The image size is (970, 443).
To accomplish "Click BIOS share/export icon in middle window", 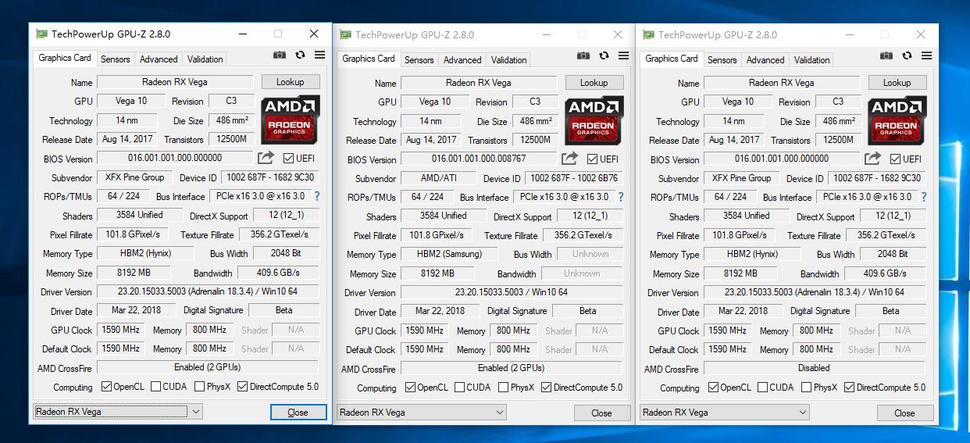I will [x=569, y=159].
